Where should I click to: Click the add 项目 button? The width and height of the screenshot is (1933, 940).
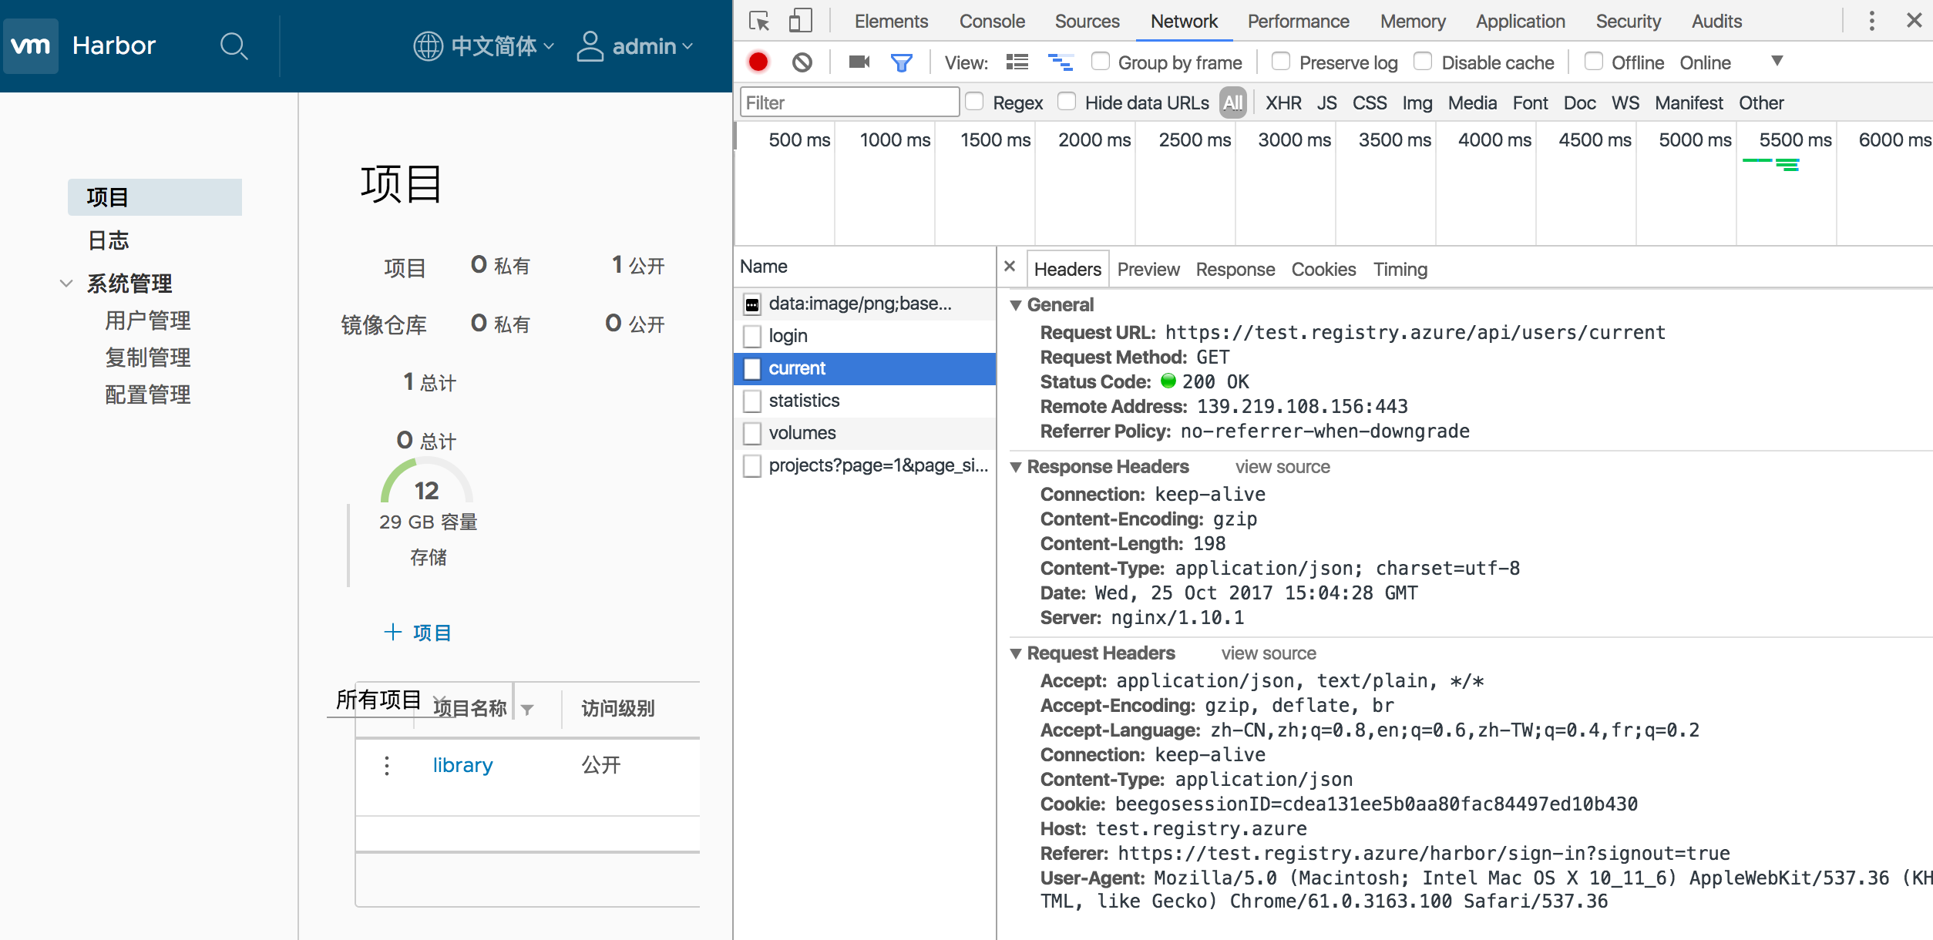pyautogui.click(x=417, y=633)
